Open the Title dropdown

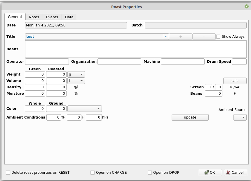[165, 36]
